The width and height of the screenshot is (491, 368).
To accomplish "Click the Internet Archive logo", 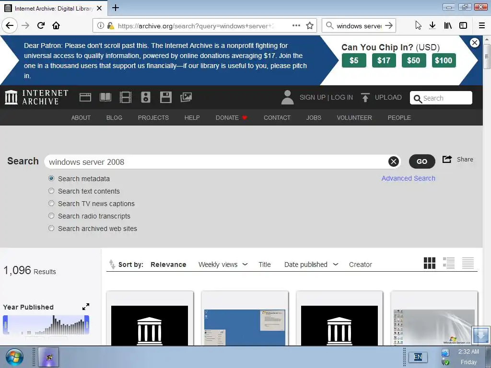I will (36, 97).
